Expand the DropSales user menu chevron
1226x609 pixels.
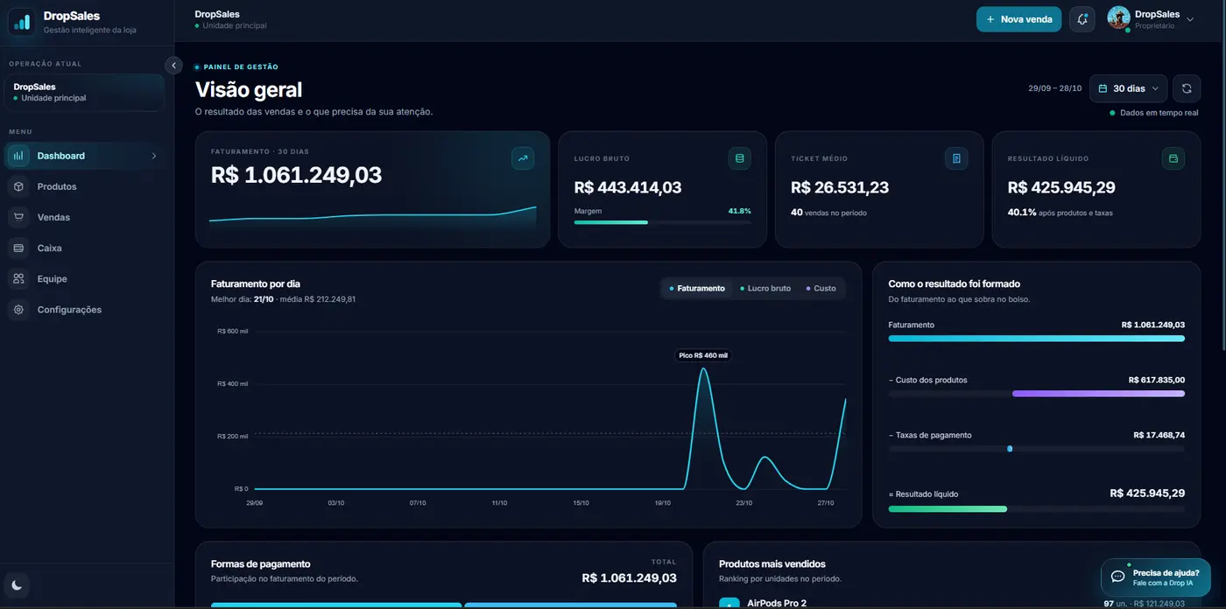1189,19
